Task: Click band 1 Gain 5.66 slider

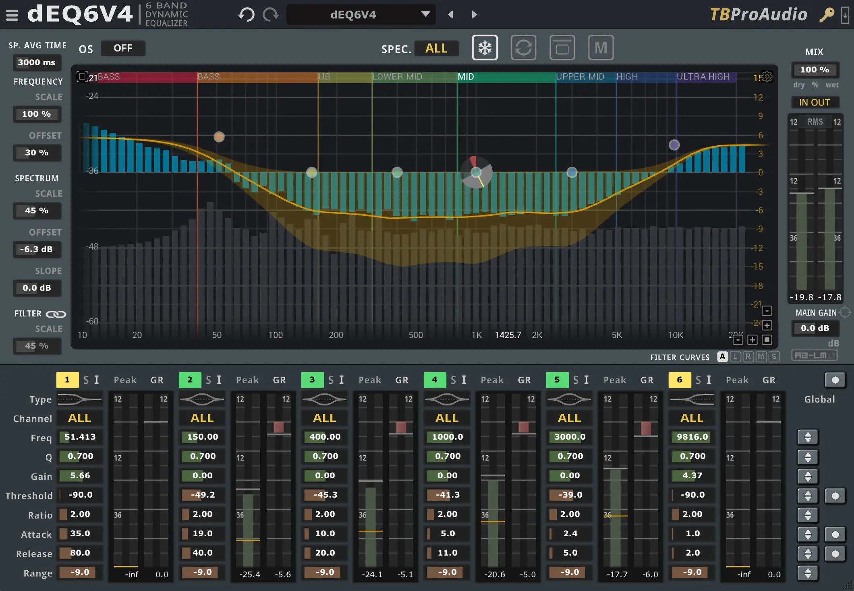Action: (x=80, y=476)
